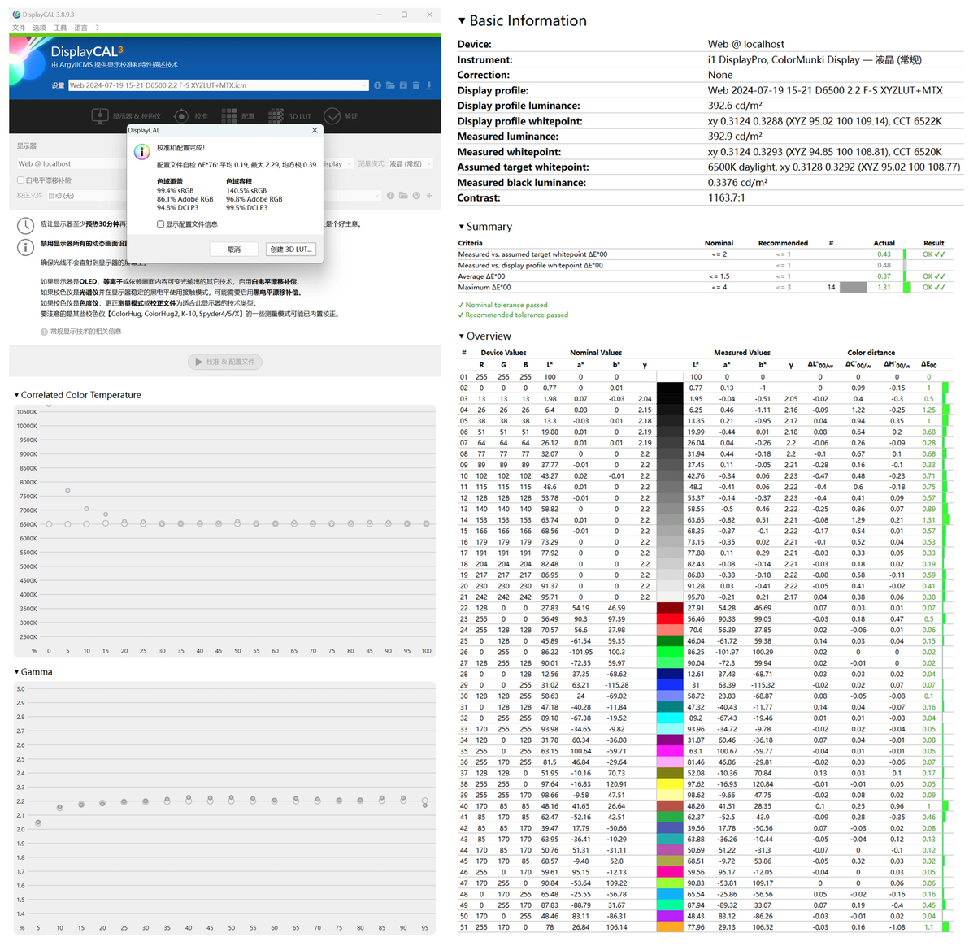
Task: Click the green swatch in row 26
Action: tap(669, 653)
